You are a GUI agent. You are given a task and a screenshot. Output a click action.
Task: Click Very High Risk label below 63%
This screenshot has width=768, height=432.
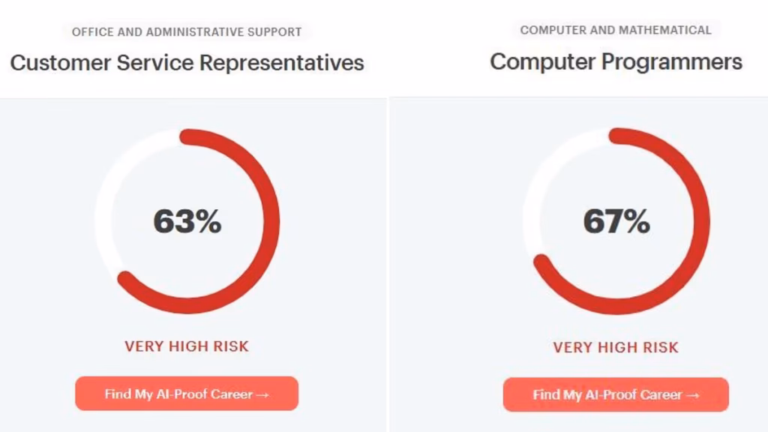pyautogui.click(x=187, y=346)
